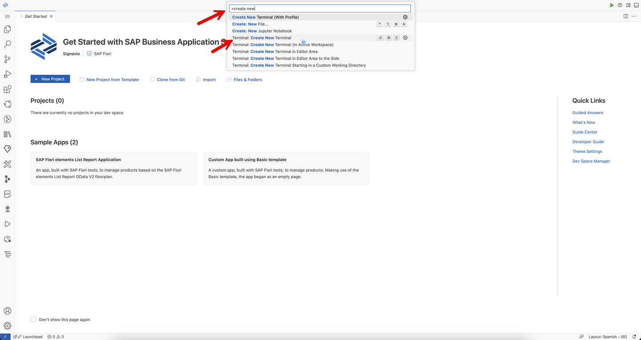The image size is (641, 340).
Task: Open Custom App built using Basic template card
Action: coord(286,168)
